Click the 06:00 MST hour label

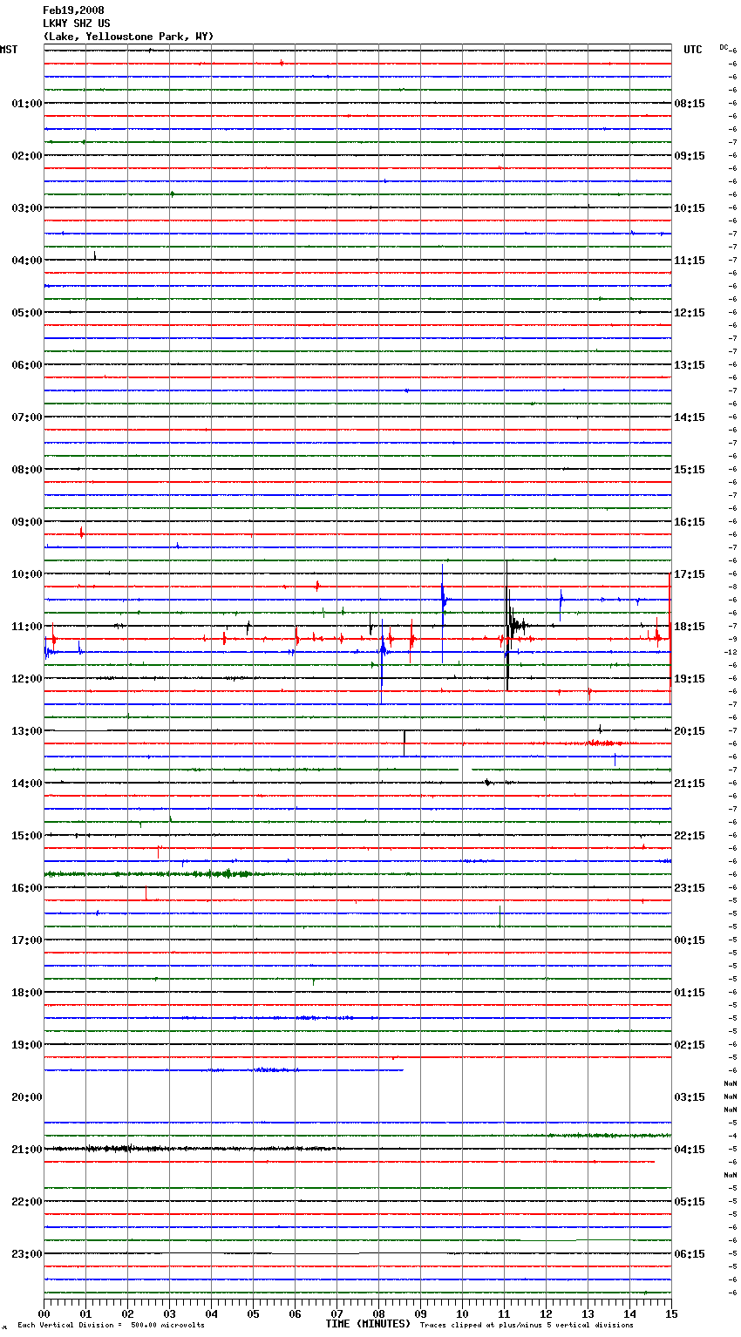click(x=27, y=365)
